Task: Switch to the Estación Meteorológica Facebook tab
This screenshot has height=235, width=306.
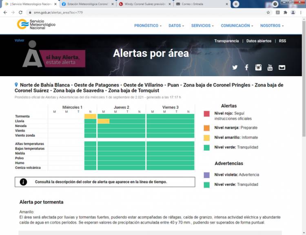Action: tap(87, 4)
